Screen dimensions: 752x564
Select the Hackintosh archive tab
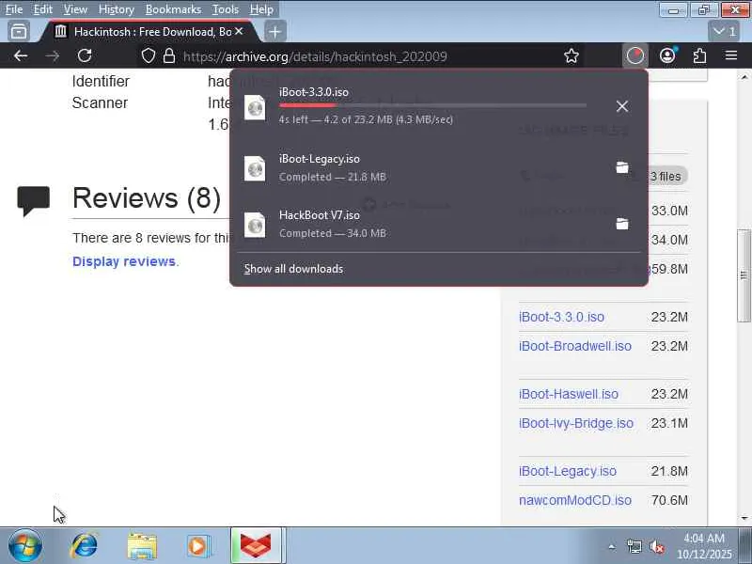coord(149,32)
